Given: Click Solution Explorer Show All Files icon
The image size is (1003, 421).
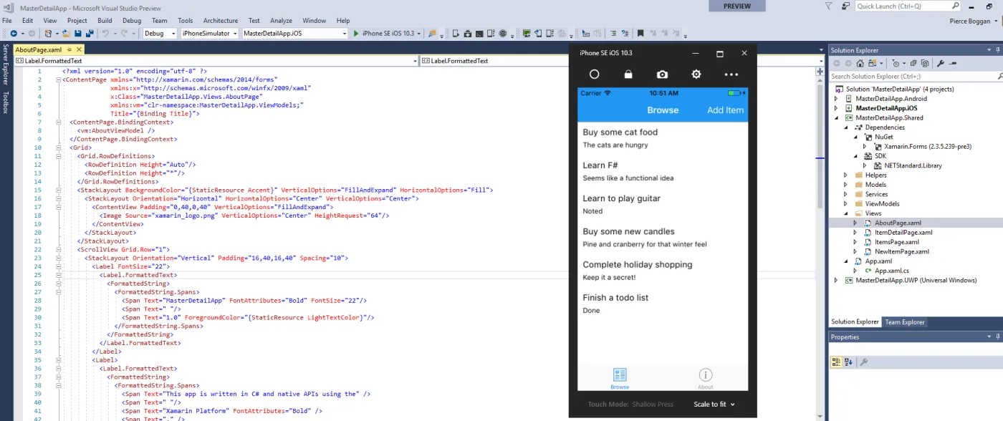Looking at the screenshot, I should click(x=925, y=63).
